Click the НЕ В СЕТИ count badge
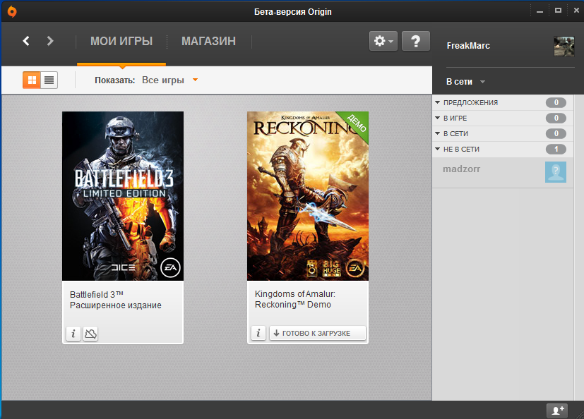The width and height of the screenshot is (584, 419). [556, 150]
